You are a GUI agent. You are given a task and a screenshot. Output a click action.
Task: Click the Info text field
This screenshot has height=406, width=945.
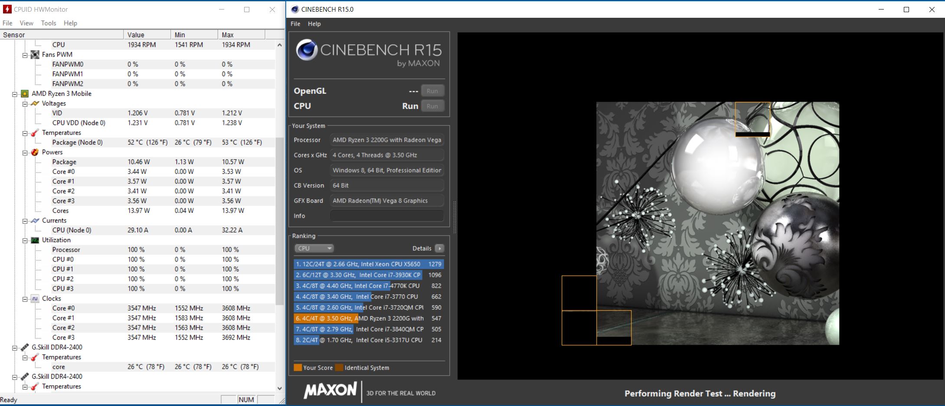(386, 216)
